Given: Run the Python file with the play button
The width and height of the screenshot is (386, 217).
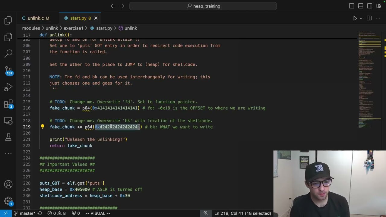Looking at the screenshot, I should click(x=355, y=18).
